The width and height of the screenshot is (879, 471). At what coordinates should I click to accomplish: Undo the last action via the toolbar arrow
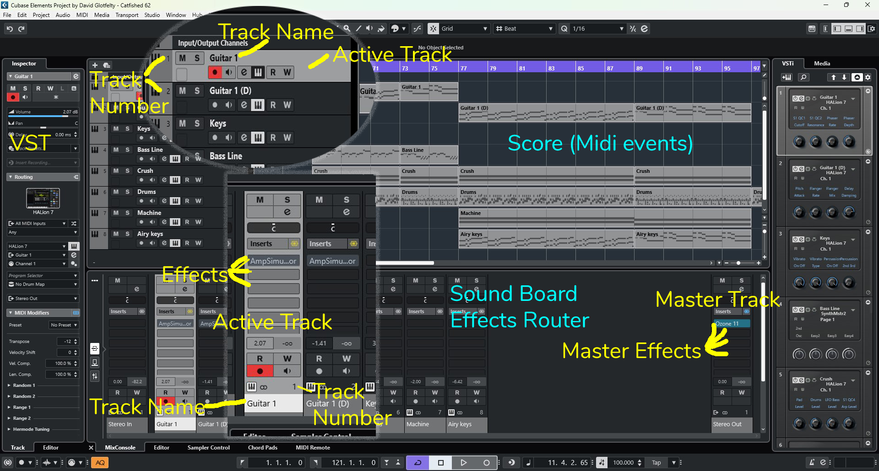(x=10, y=29)
